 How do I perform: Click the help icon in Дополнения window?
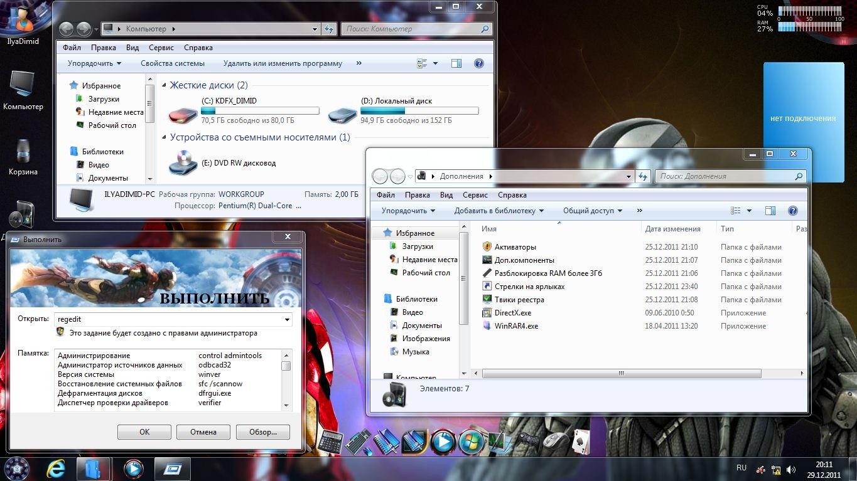pyautogui.click(x=792, y=211)
